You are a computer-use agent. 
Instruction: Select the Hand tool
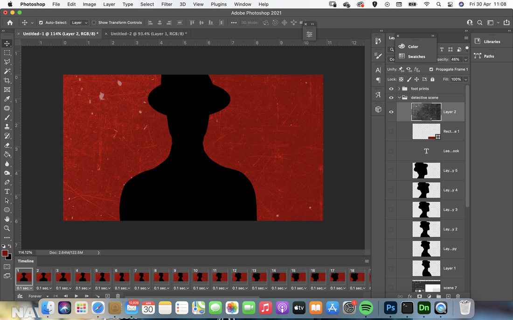tap(7, 219)
